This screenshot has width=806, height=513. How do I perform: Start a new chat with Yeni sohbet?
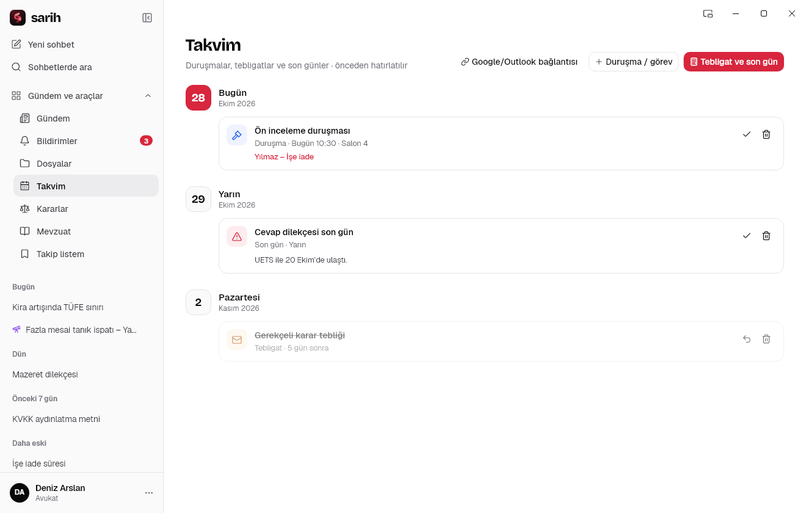(82, 45)
